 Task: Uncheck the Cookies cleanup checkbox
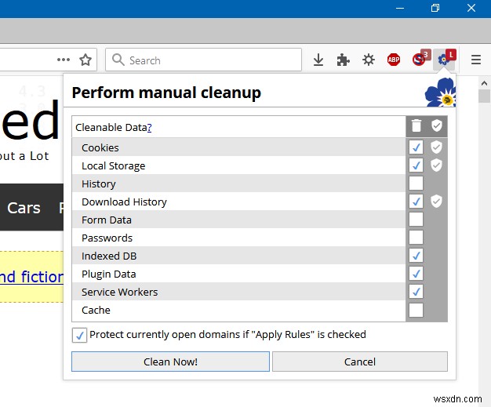tap(416, 147)
